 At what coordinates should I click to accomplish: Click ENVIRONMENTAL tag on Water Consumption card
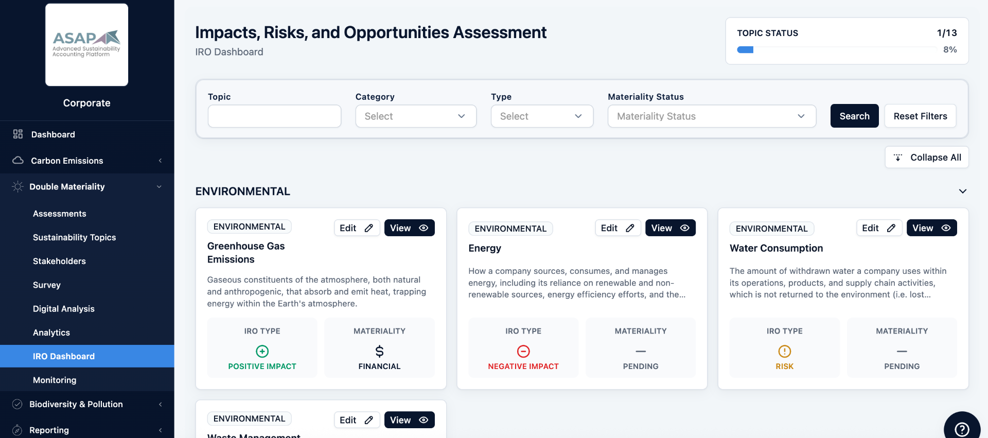click(x=771, y=229)
